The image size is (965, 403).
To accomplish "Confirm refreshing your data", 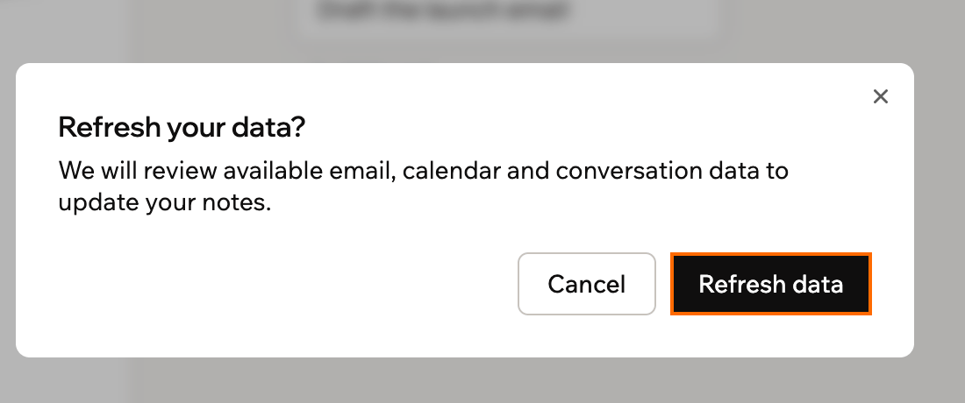I will click(770, 284).
